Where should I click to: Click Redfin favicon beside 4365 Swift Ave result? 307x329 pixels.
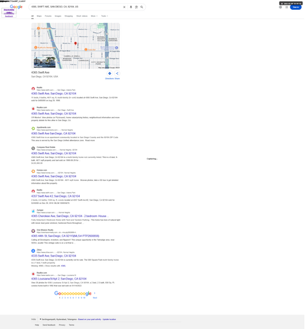[33, 89]
